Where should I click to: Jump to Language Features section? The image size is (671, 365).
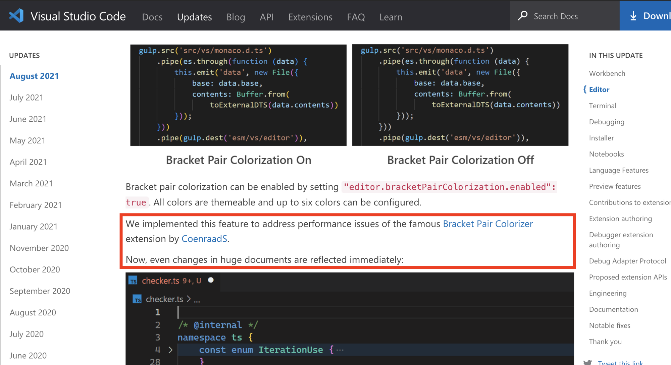(619, 170)
